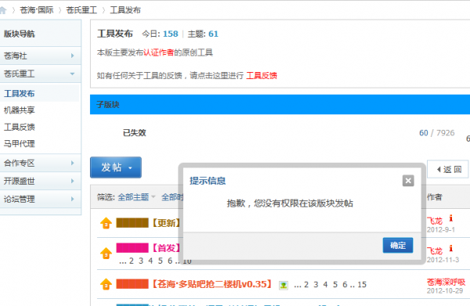
Task: Go to page 3 of 【首发】 thread
Action: click(x=140, y=261)
